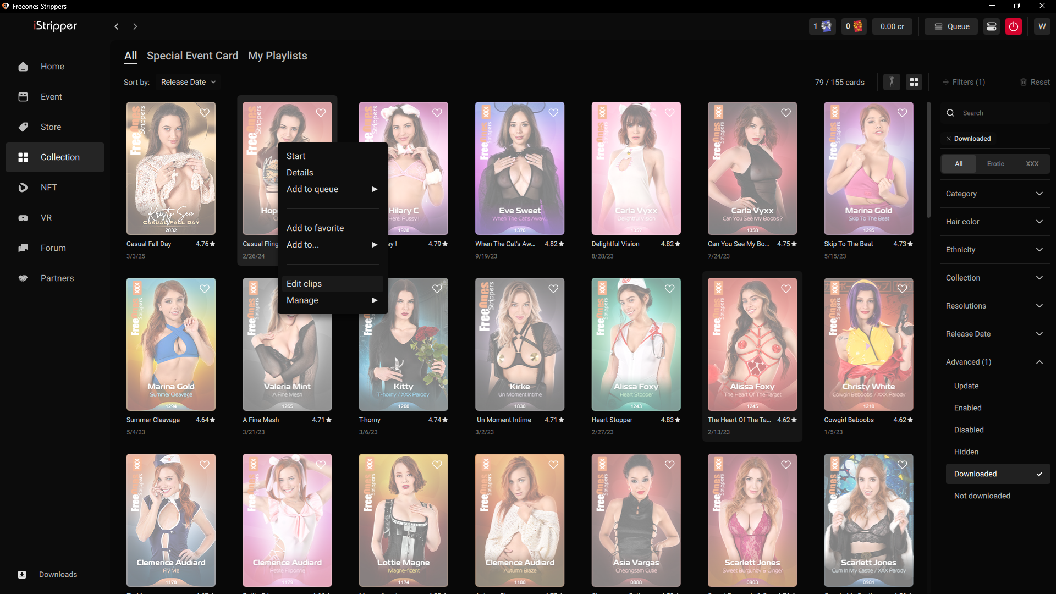Image resolution: width=1056 pixels, height=594 pixels.
Task: Switch to My Playlists tab
Action: [278, 56]
